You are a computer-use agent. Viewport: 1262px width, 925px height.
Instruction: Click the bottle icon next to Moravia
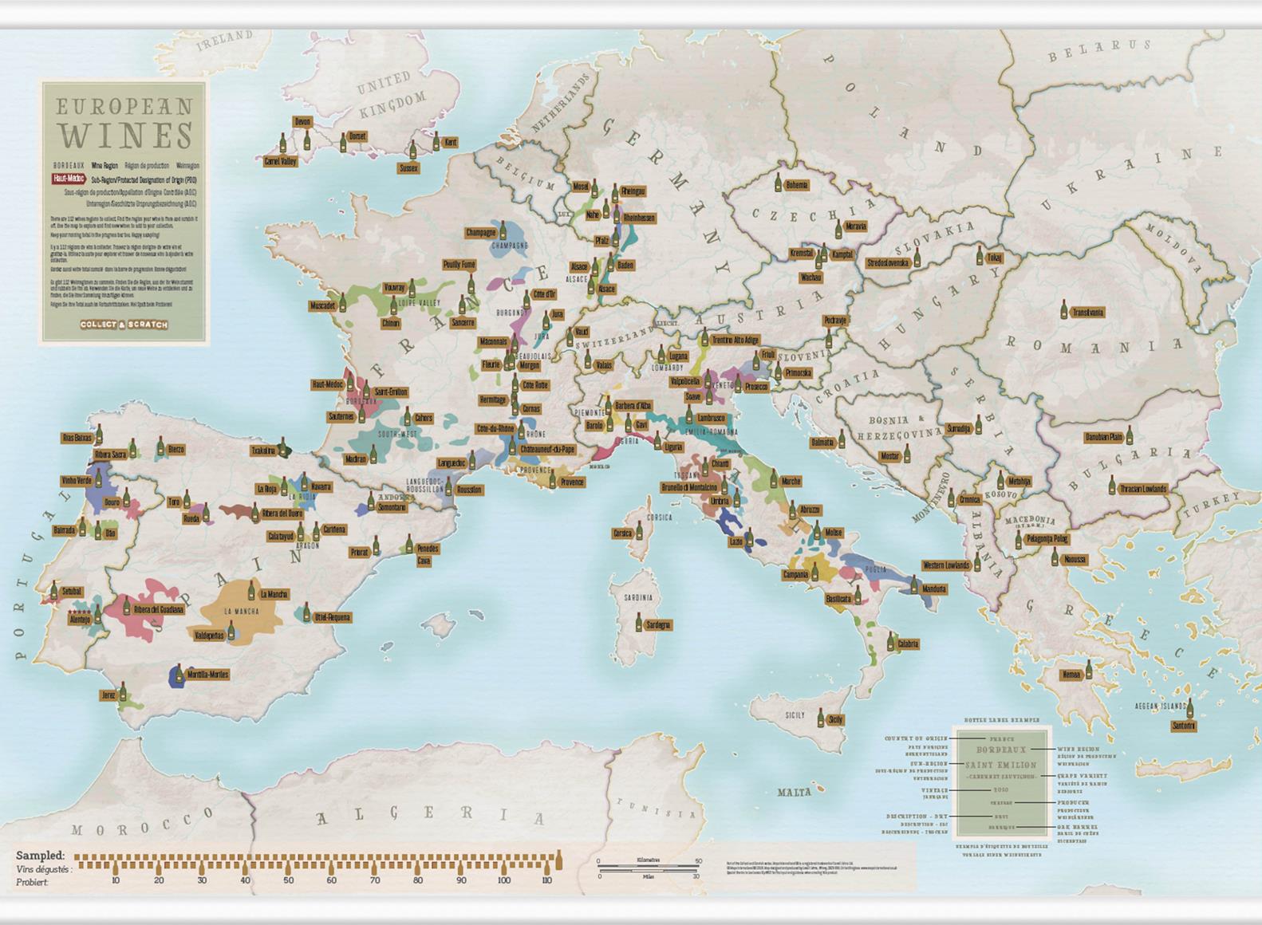(x=838, y=229)
